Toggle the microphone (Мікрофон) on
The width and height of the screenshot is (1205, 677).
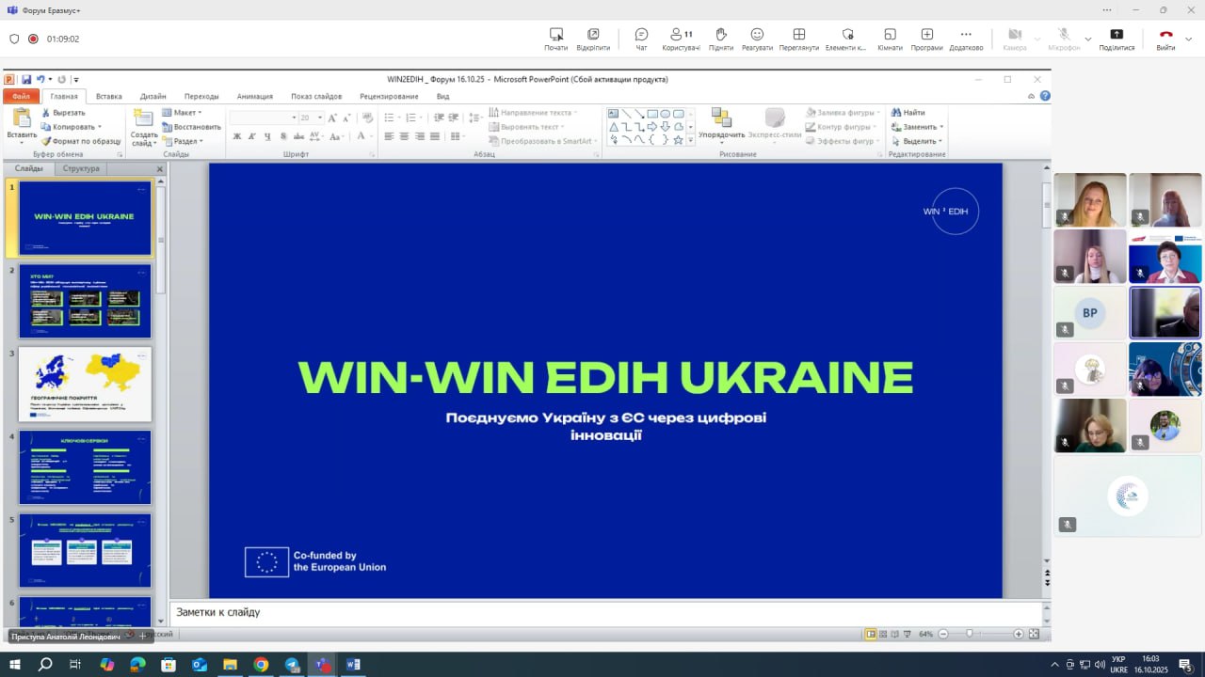click(x=1064, y=39)
